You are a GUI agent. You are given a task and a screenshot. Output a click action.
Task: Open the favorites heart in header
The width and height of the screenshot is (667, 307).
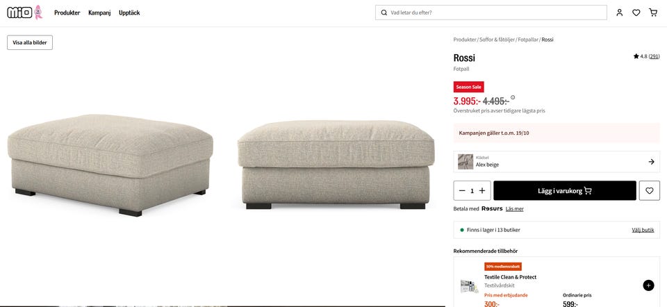[636, 13]
